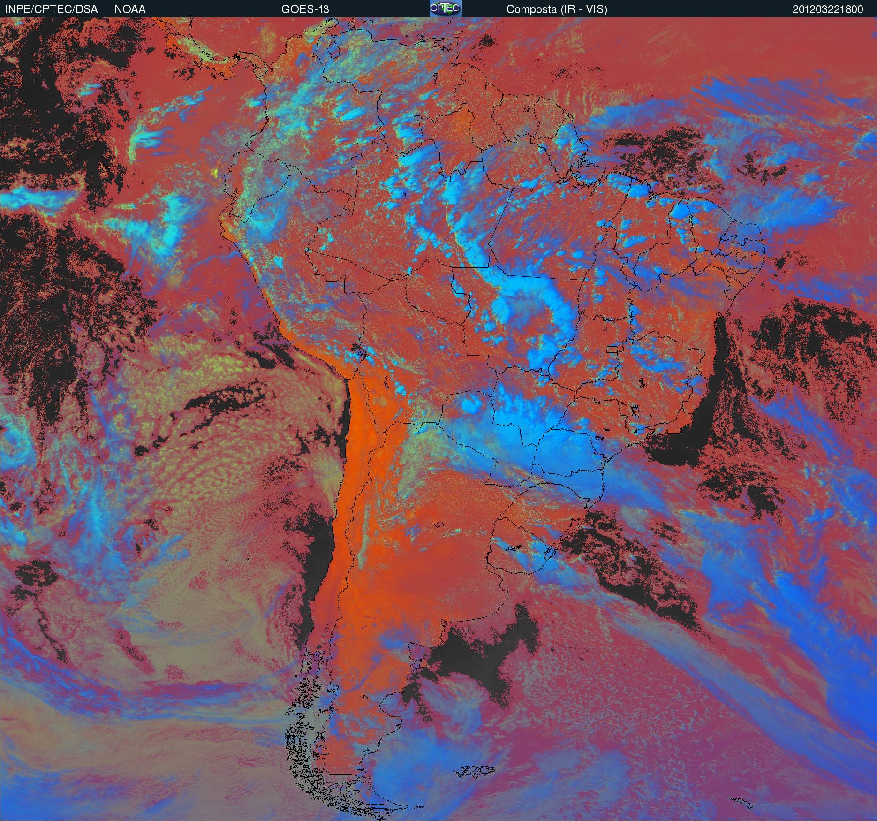
Task: Click the NOAA label in the header
Action: (x=130, y=9)
